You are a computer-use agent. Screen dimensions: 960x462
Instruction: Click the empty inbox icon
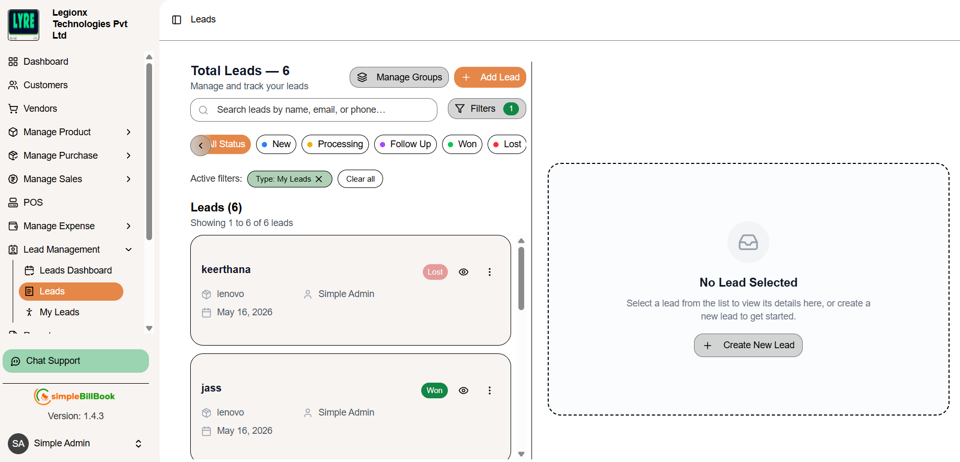click(x=748, y=242)
